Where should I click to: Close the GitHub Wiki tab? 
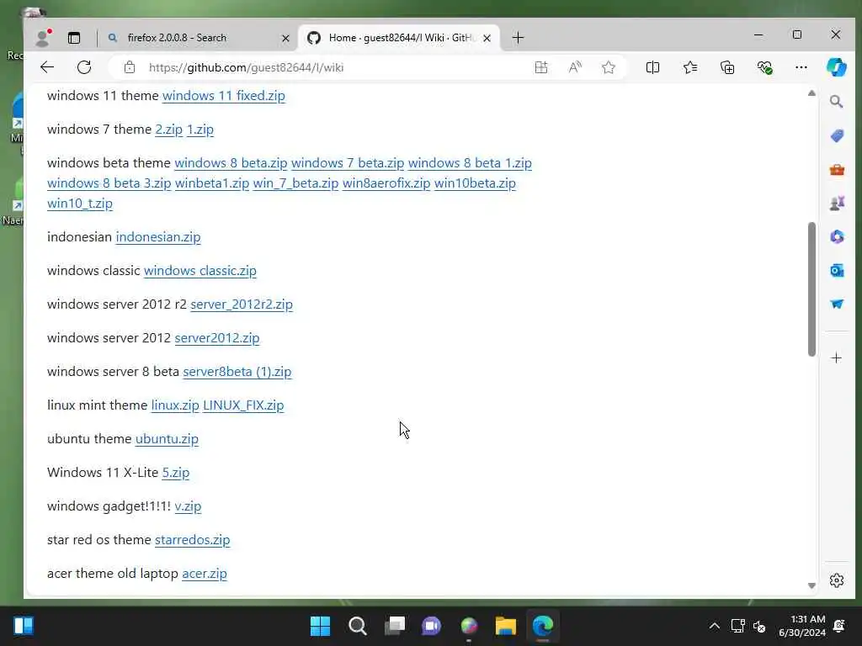487,39
